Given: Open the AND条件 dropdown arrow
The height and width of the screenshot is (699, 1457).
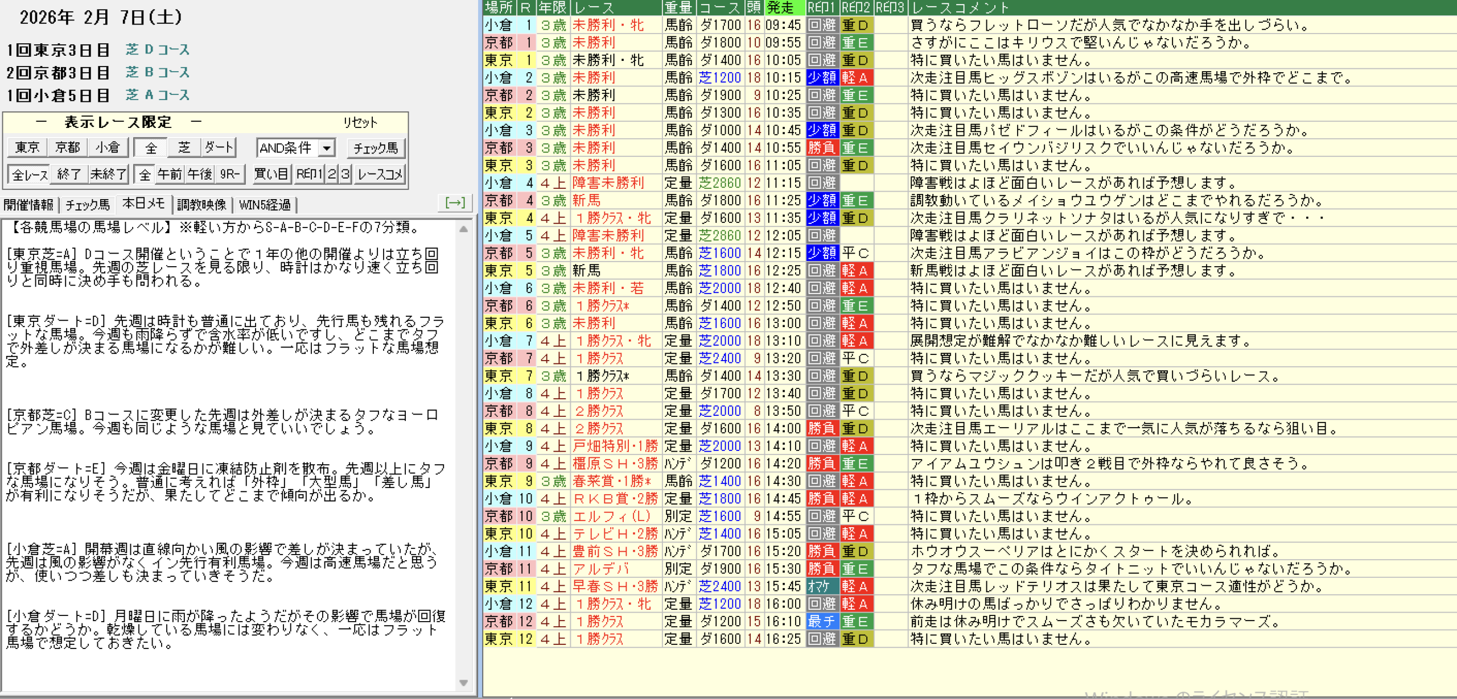Looking at the screenshot, I should point(327,148).
